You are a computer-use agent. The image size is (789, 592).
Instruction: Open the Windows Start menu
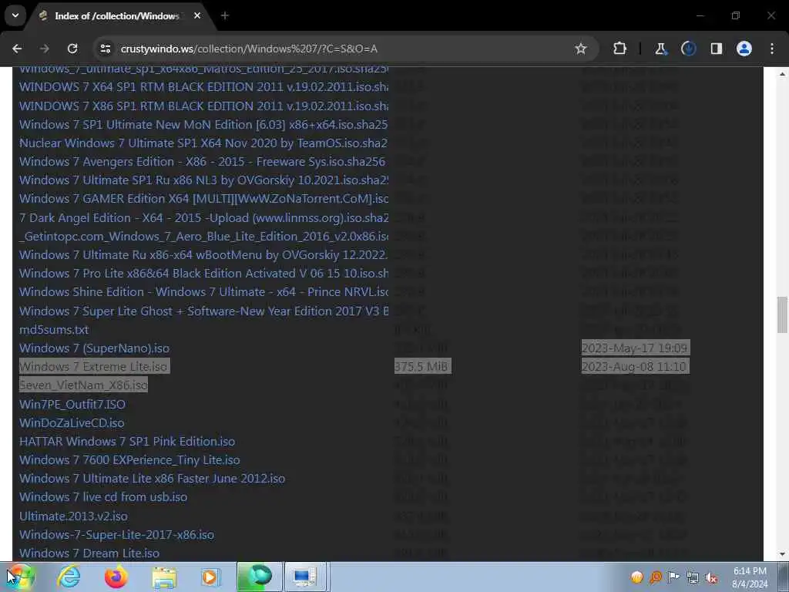[x=20, y=577]
